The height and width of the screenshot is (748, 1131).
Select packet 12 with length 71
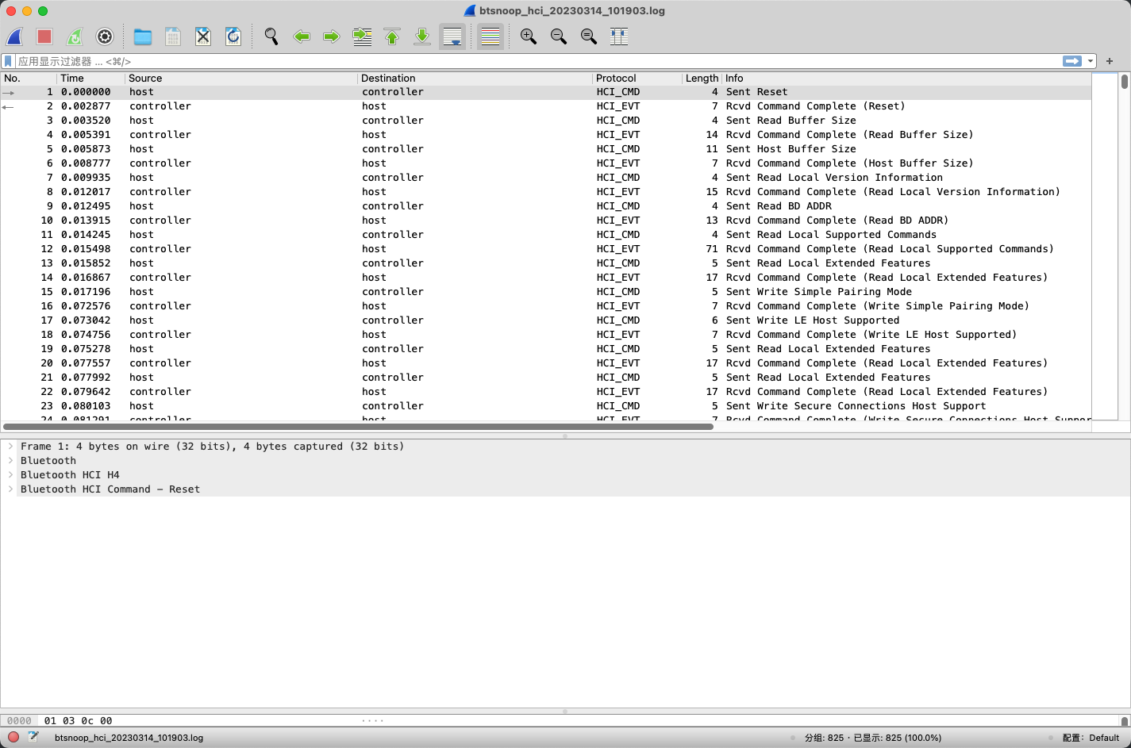tap(546, 249)
